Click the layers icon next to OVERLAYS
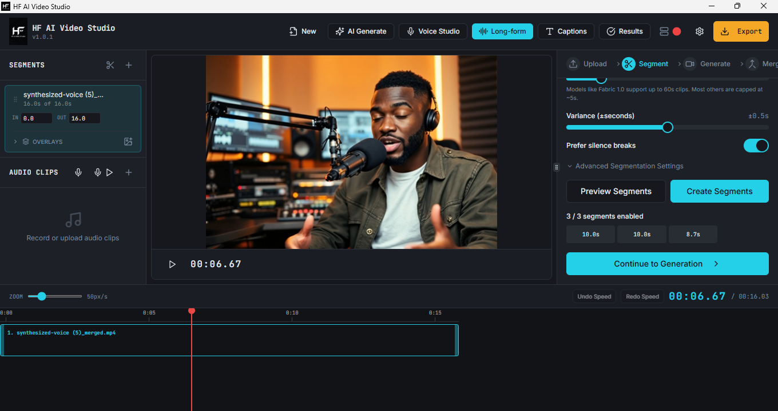Viewport: 778px width, 411px height. 26,142
